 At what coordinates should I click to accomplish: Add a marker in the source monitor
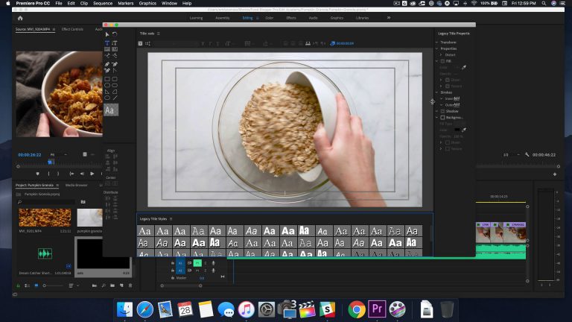pyautogui.click(x=37, y=174)
